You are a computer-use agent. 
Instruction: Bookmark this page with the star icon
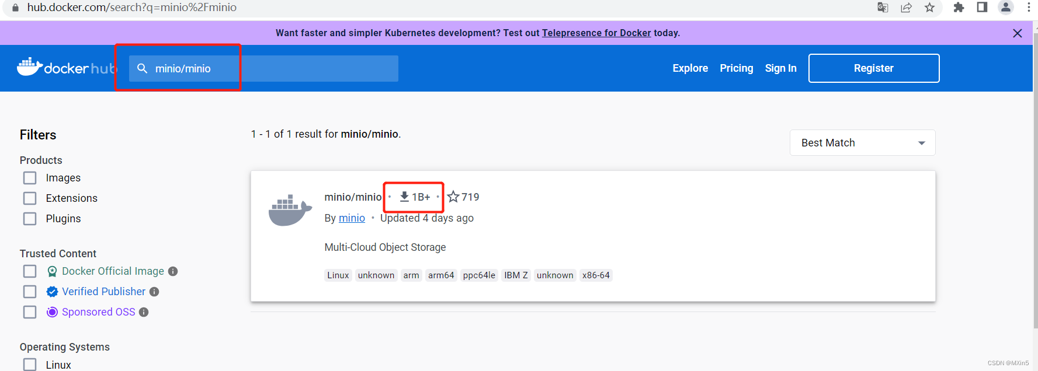pyautogui.click(x=929, y=8)
